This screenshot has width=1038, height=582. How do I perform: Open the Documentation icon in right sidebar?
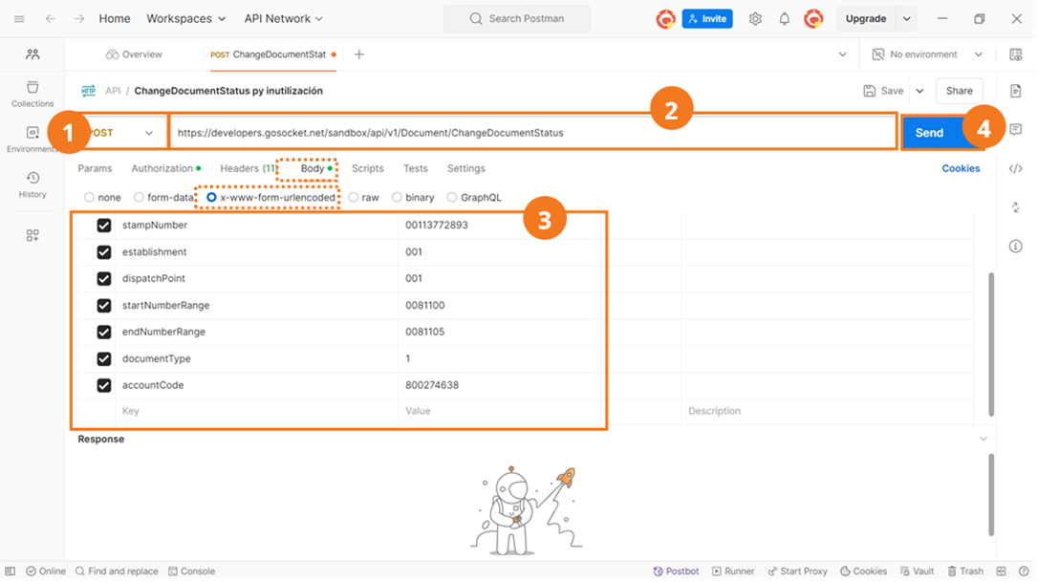click(1015, 91)
